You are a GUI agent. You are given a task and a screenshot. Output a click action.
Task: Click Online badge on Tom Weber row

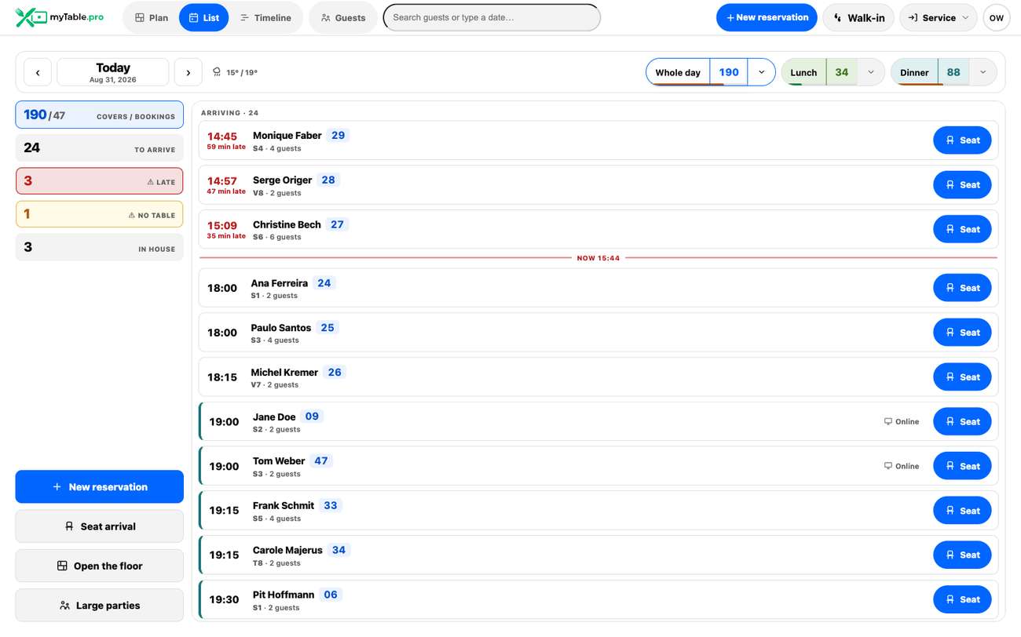coord(902,466)
